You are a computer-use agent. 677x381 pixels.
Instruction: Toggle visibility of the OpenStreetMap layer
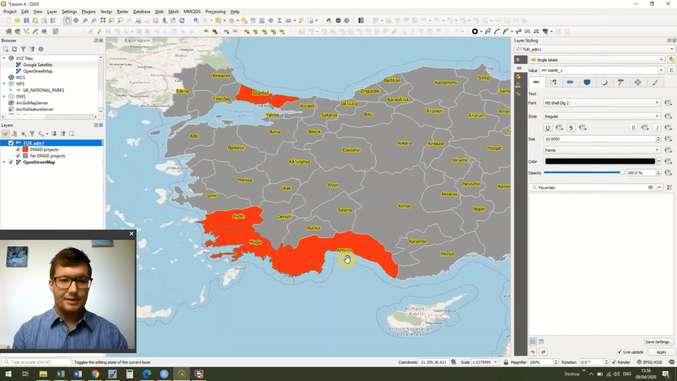11,162
